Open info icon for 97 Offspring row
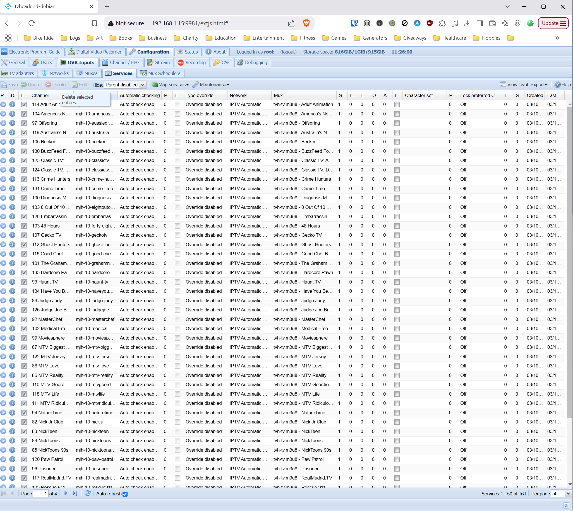Image resolution: width=573 pixels, height=511 pixels. pos(12,123)
